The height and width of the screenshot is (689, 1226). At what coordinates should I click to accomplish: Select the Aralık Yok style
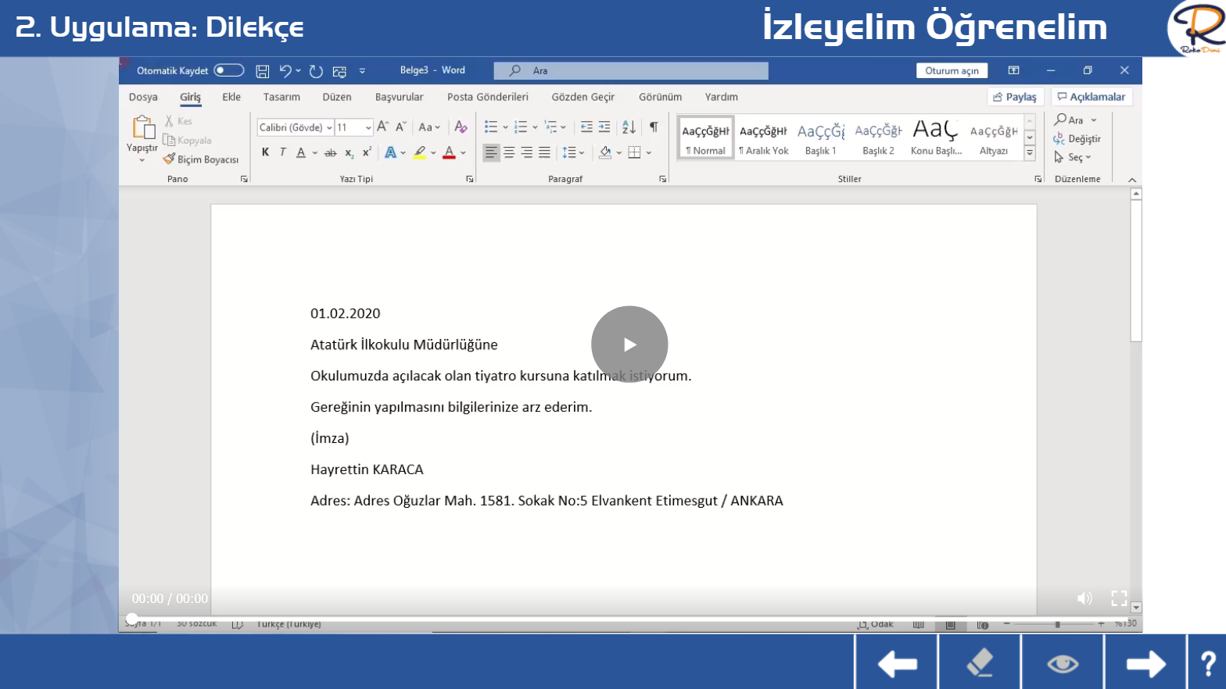click(763, 137)
